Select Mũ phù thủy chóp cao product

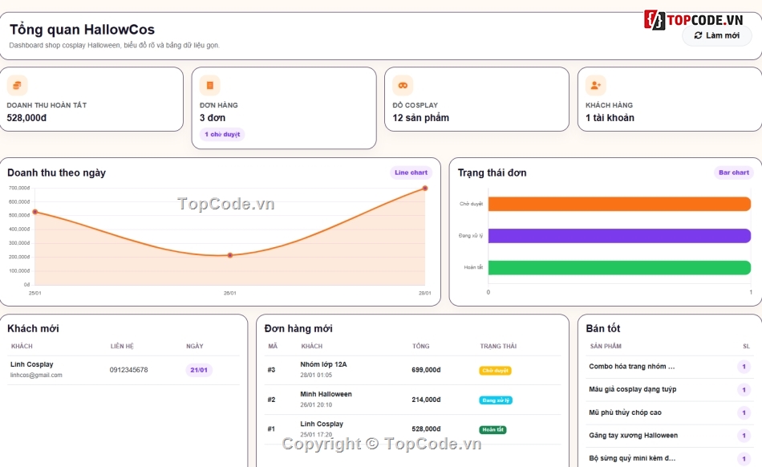(x=625, y=412)
